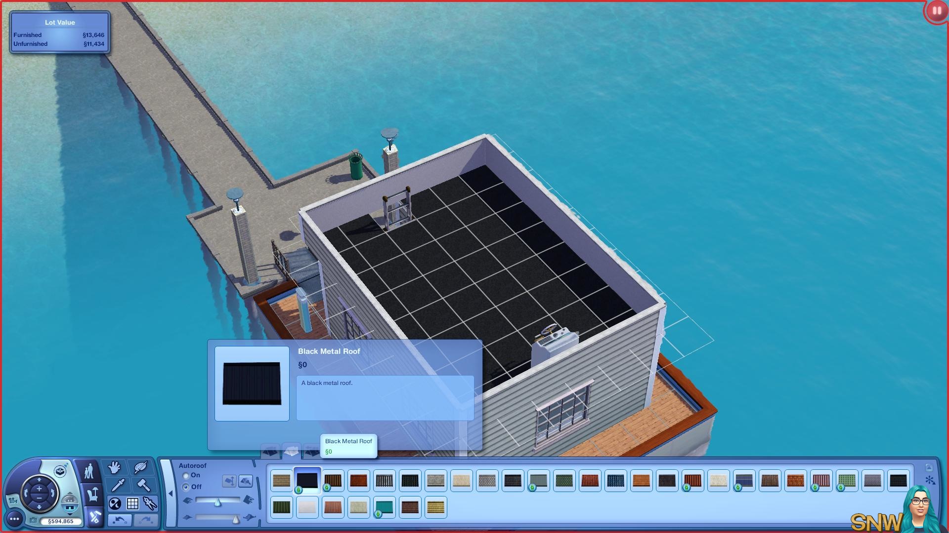The width and height of the screenshot is (949, 533).
Task: Select the Build Mode saw and roller icon
Action: pos(95,517)
